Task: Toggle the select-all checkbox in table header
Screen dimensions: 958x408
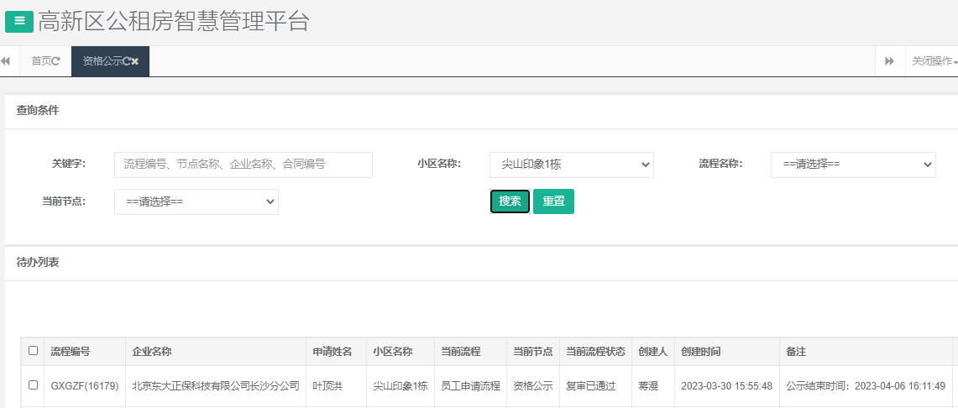Action: point(33,351)
